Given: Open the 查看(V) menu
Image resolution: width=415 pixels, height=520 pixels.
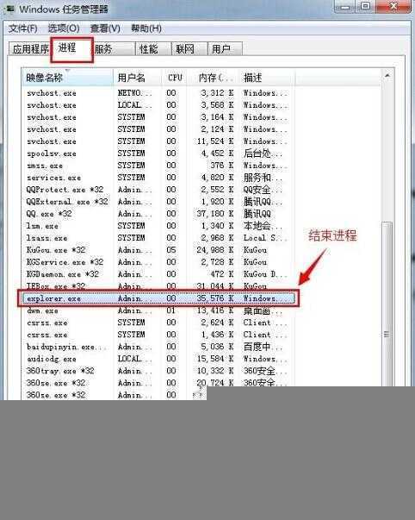Looking at the screenshot, I should [x=105, y=28].
